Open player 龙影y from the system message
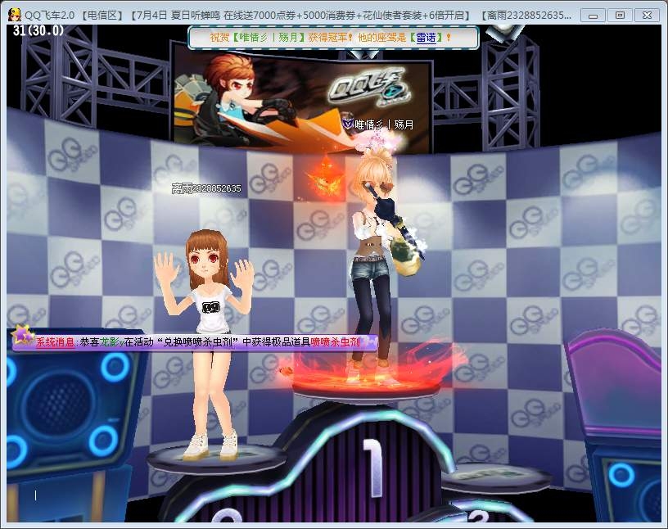This screenshot has height=529, width=668. pos(111,341)
